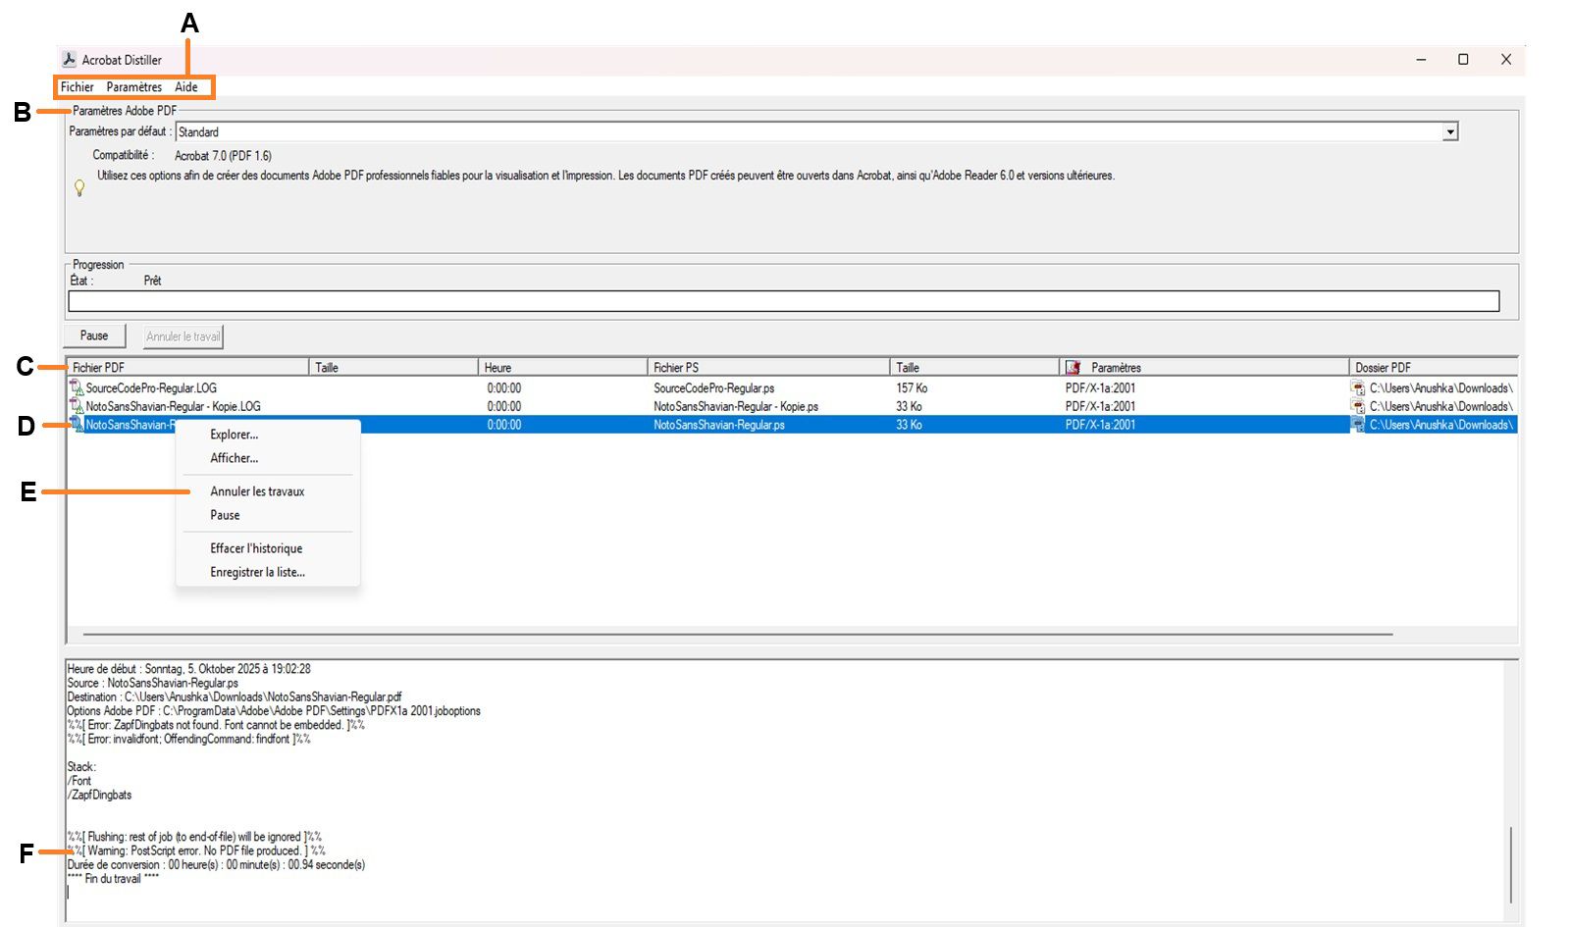The image size is (1570, 927).
Task: Click the file icon of the highlighted job row
Action: click(x=77, y=425)
